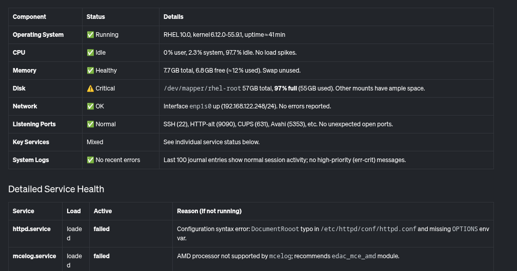Click the green checkmark next to OK
Image resolution: width=517 pixels, height=271 pixels.
90,106
